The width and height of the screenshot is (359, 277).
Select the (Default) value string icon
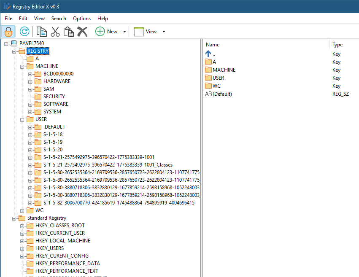pyautogui.click(x=208, y=94)
